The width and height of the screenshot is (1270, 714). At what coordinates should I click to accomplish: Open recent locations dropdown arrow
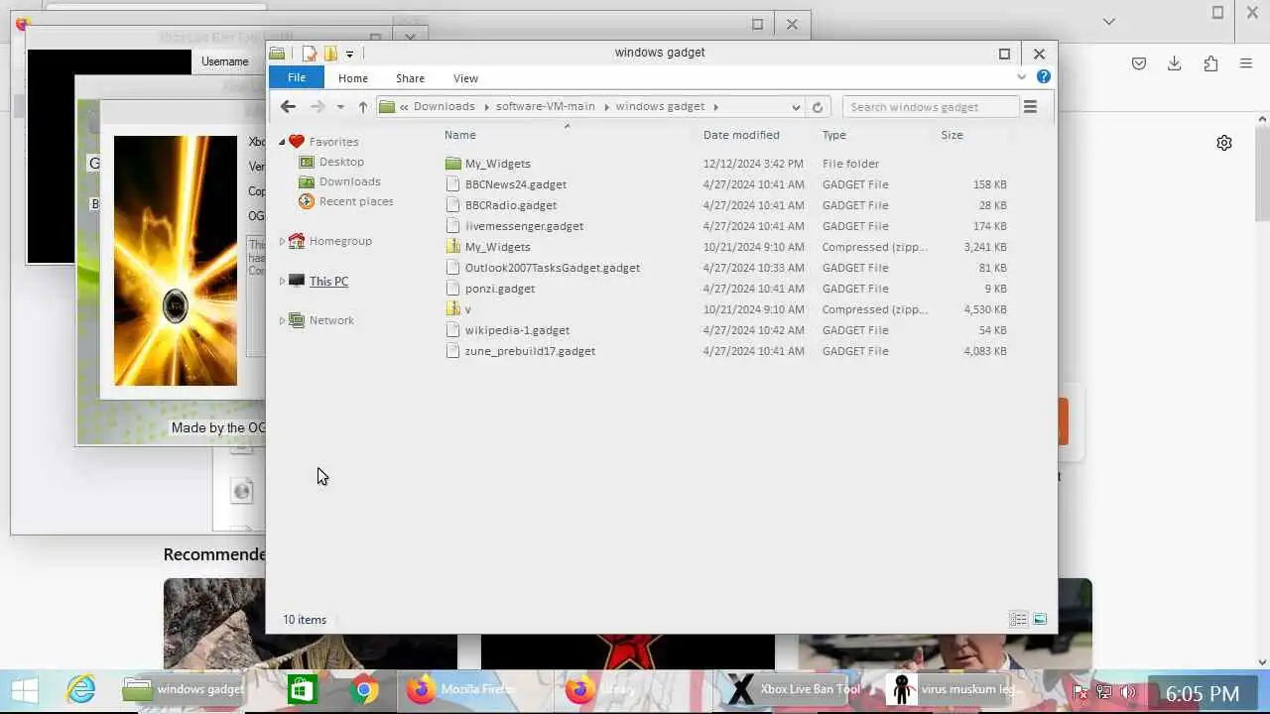pos(340,107)
